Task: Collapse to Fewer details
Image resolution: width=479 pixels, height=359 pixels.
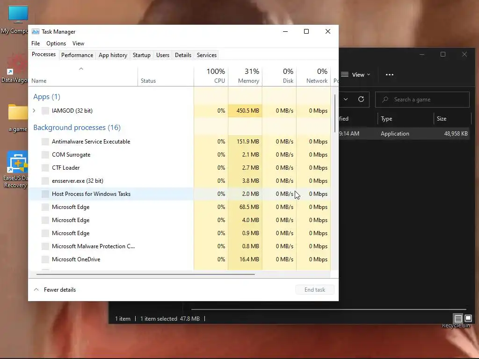Action: coord(55,290)
